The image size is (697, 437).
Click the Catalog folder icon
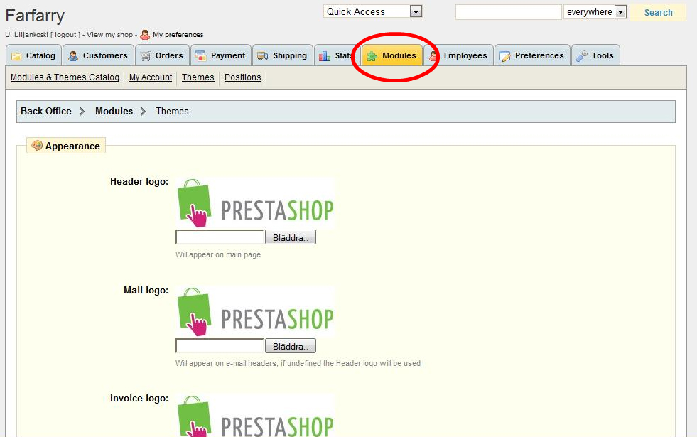pyautogui.click(x=16, y=56)
